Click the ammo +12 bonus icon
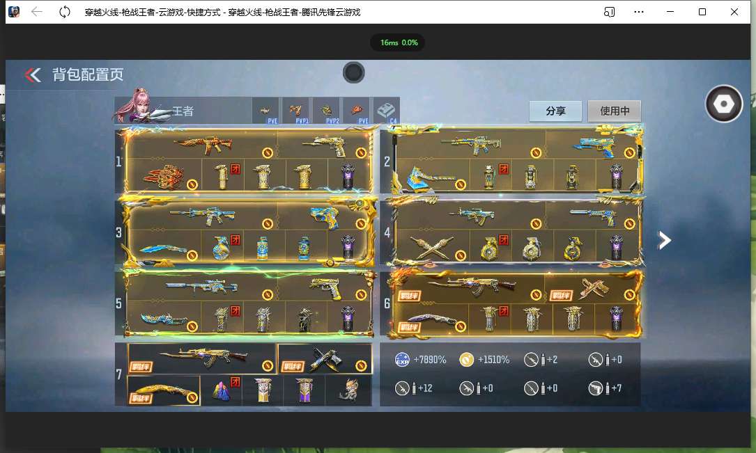Screen dimensions: 756x453 [x=402, y=388]
